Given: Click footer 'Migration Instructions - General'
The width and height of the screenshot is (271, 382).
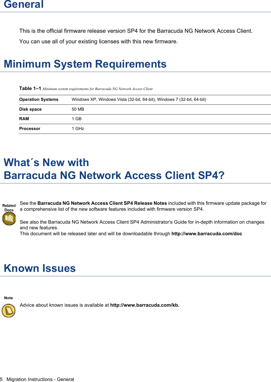Looking at the screenshot, I should [x=40, y=379].
